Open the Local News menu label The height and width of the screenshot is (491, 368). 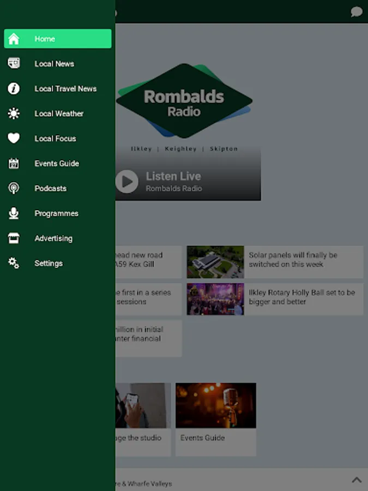point(55,64)
